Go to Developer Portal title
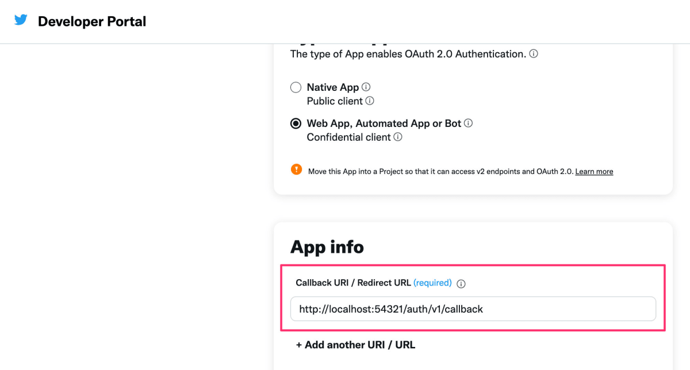 point(92,22)
